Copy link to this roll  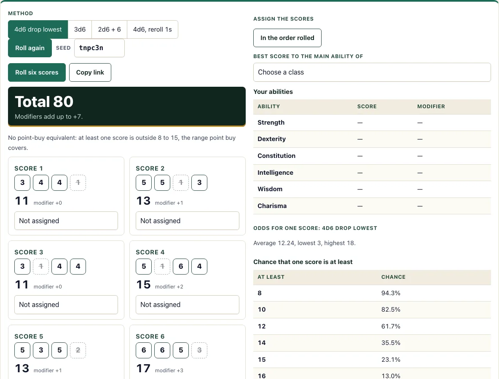(x=90, y=72)
